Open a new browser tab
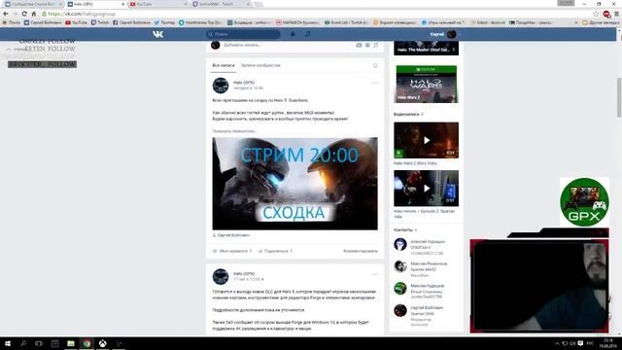The height and width of the screenshot is (350, 622). click(259, 4)
